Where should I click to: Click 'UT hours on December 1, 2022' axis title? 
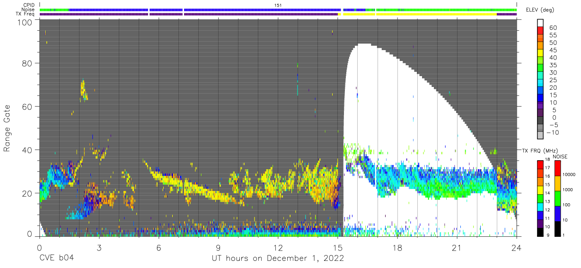[x=277, y=259]
